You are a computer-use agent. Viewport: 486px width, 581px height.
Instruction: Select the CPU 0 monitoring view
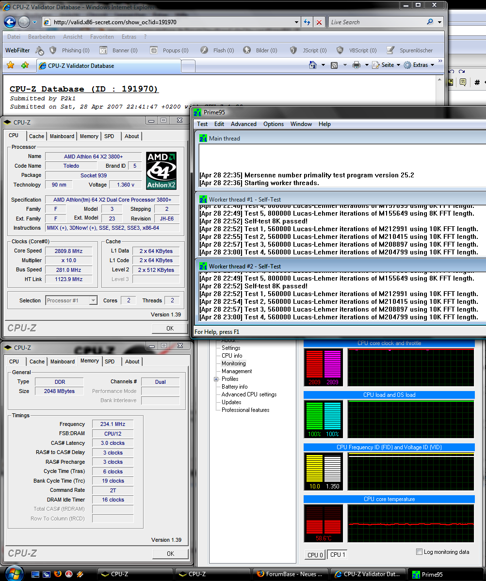pyautogui.click(x=314, y=554)
